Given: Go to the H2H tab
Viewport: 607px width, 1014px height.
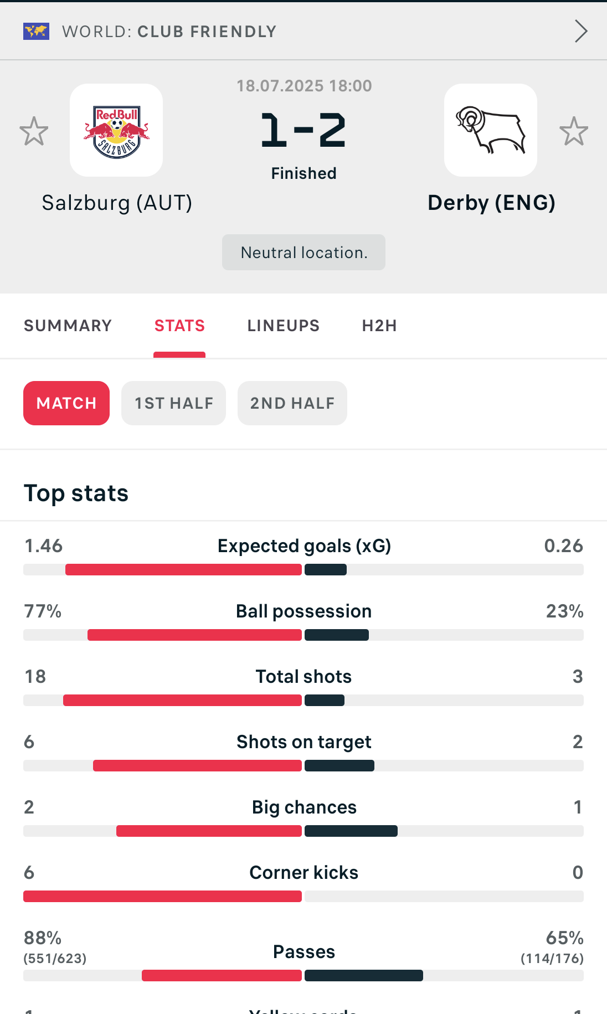Looking at the screenshot, I should pos(379,326).
